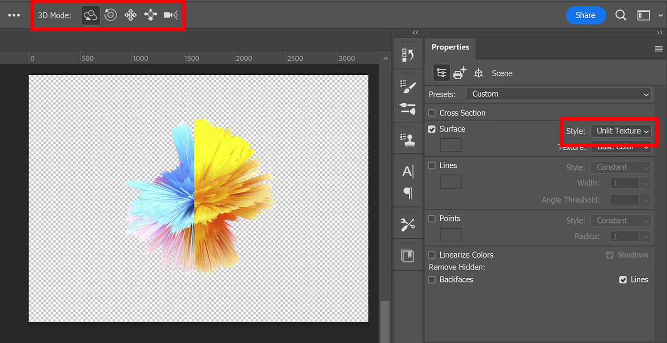The image size is (667, 343).
Task: Click the Properties panel tab
Action: pos(450,47)
